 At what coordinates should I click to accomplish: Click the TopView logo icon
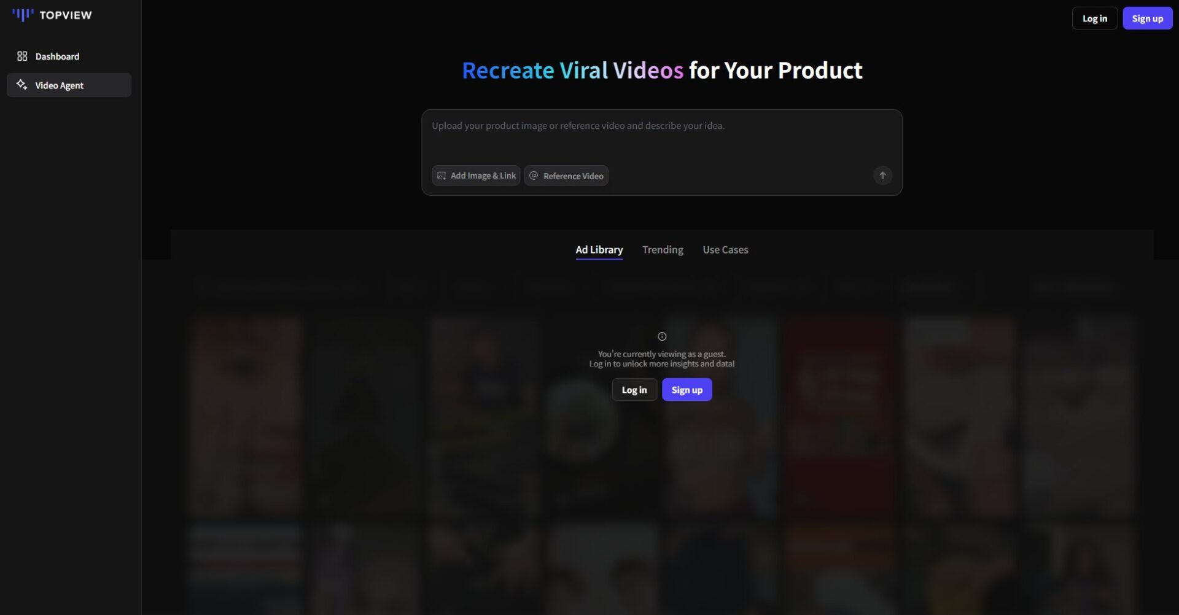tap(23, 15)
